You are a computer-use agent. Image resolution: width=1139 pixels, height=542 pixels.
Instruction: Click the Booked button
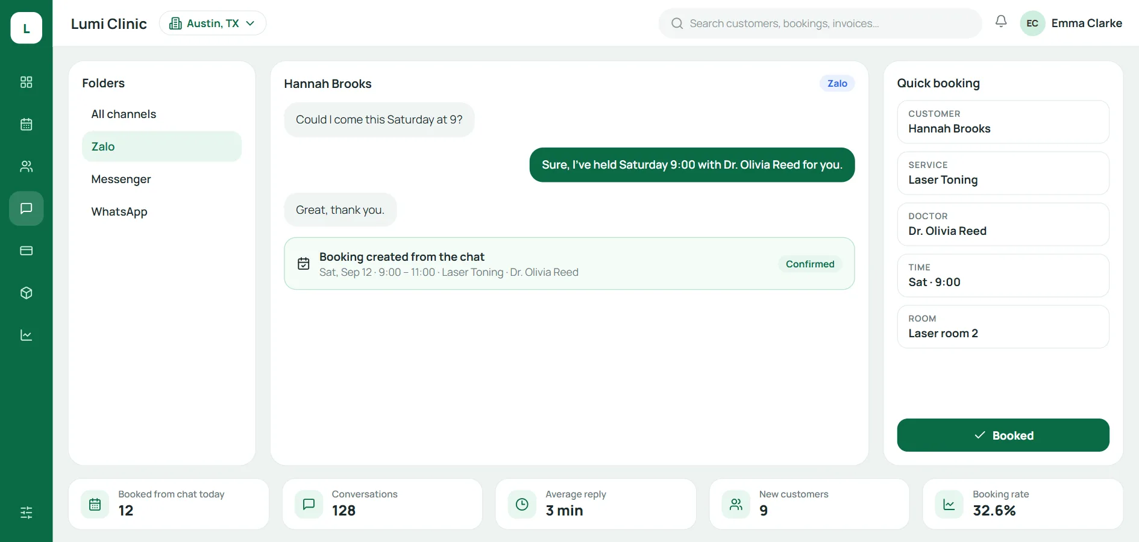click(1003, 435)
